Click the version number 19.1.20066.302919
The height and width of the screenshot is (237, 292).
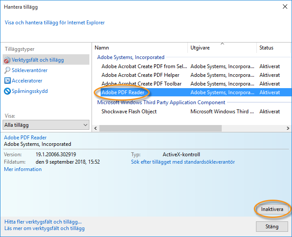coord(56,155)
